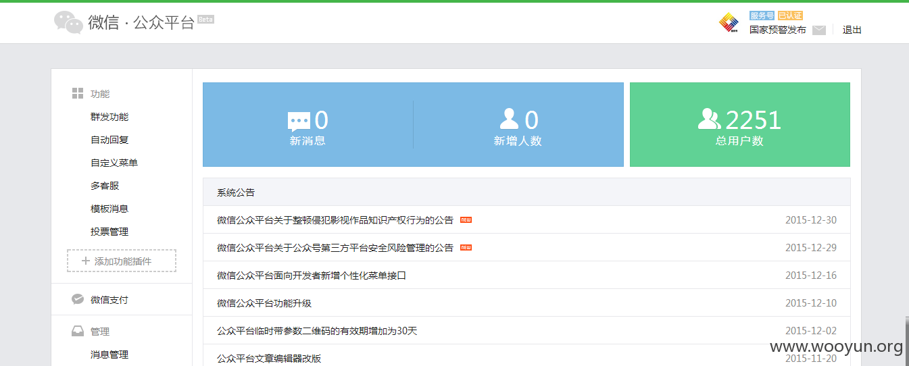Open announcement 微信公众平台面向开发者新增个性化菜单接口
909x366 pixels.
[x=312, y=276]
